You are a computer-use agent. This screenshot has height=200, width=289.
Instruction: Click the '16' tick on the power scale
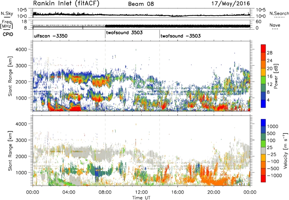click(269, 77)
